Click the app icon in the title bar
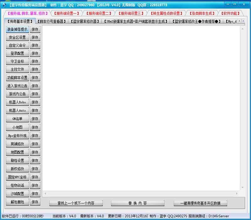The height and width of the screenshot is (220, 251). pyautogui.click(x=4, y=5)
